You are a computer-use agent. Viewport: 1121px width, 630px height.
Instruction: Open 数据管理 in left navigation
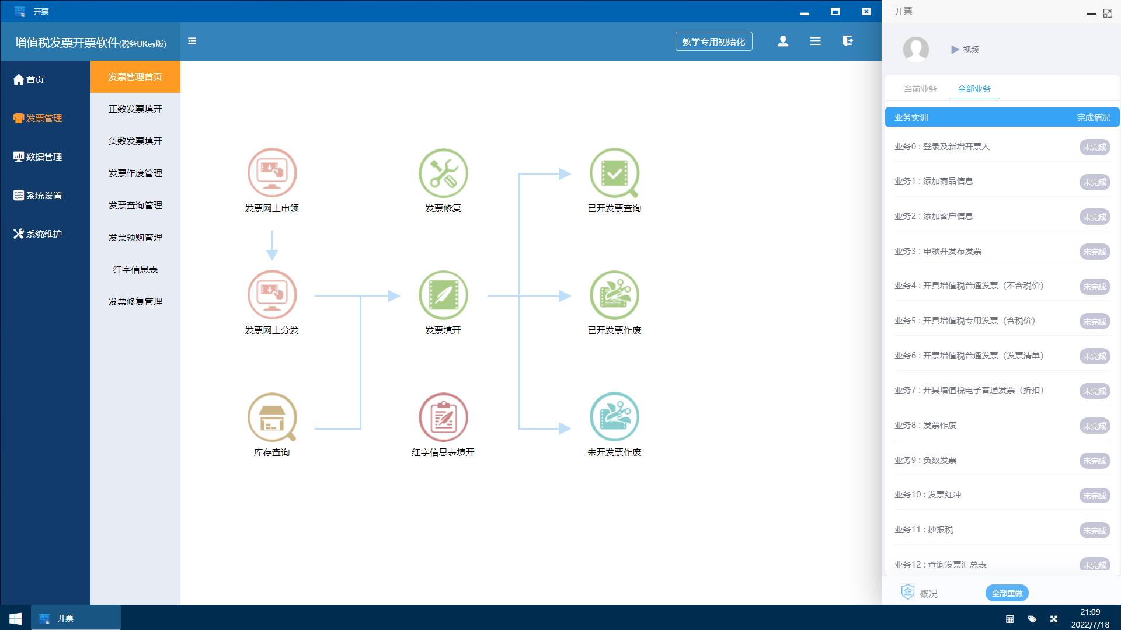(45, 156)
